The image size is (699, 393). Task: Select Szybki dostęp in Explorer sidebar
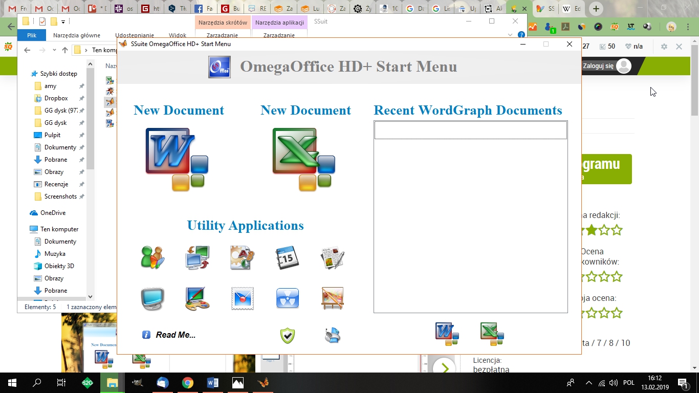54,74
